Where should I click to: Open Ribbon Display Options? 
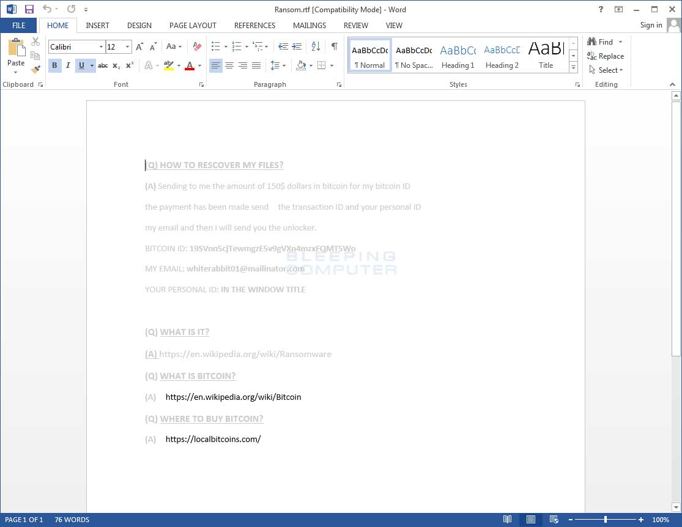[x=618, y=9]
